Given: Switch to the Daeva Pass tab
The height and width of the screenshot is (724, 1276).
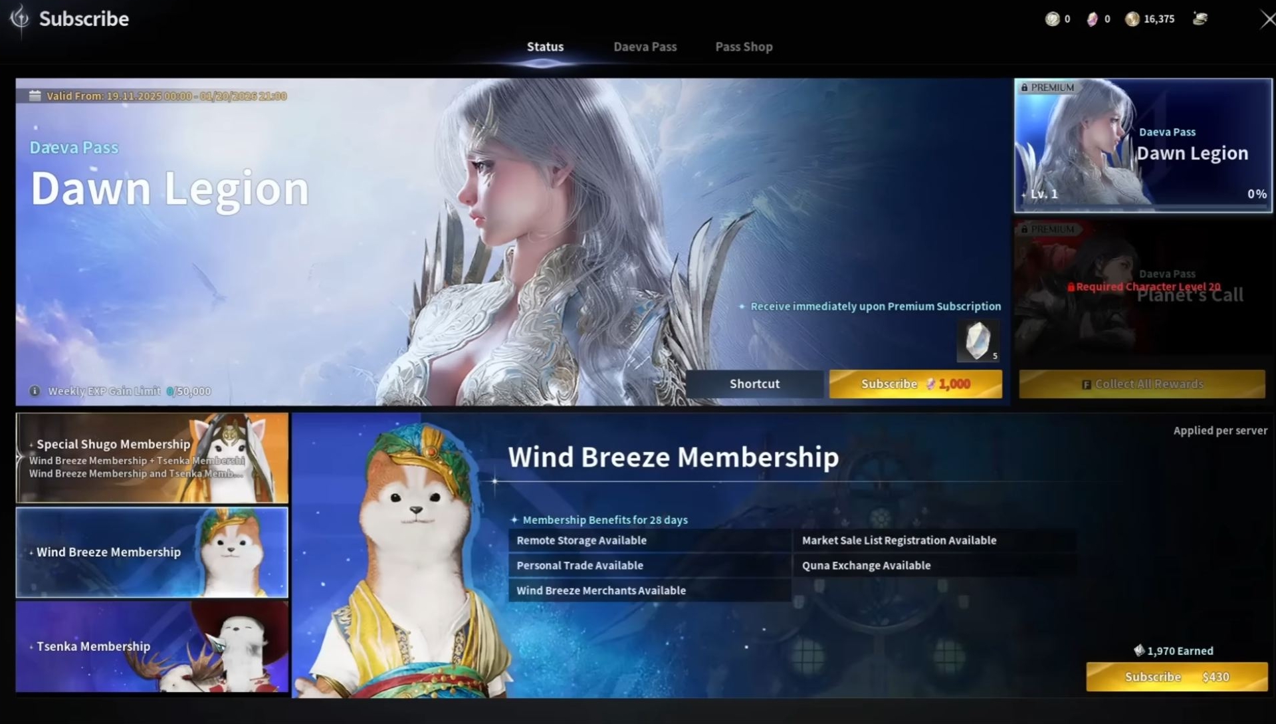Looking at the screenshot, I should pyautogui.click(x=645, y=47).
